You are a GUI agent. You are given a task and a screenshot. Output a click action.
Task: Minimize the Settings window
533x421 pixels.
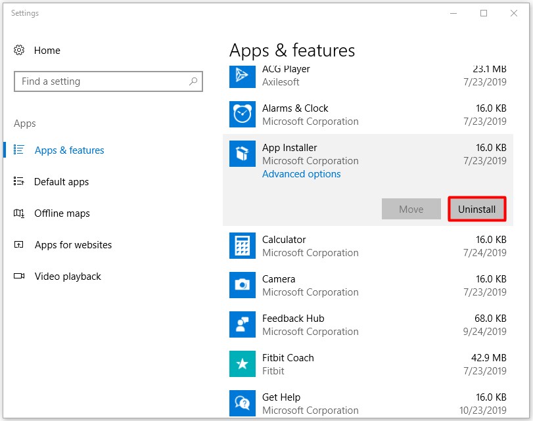tap(453, 13)
